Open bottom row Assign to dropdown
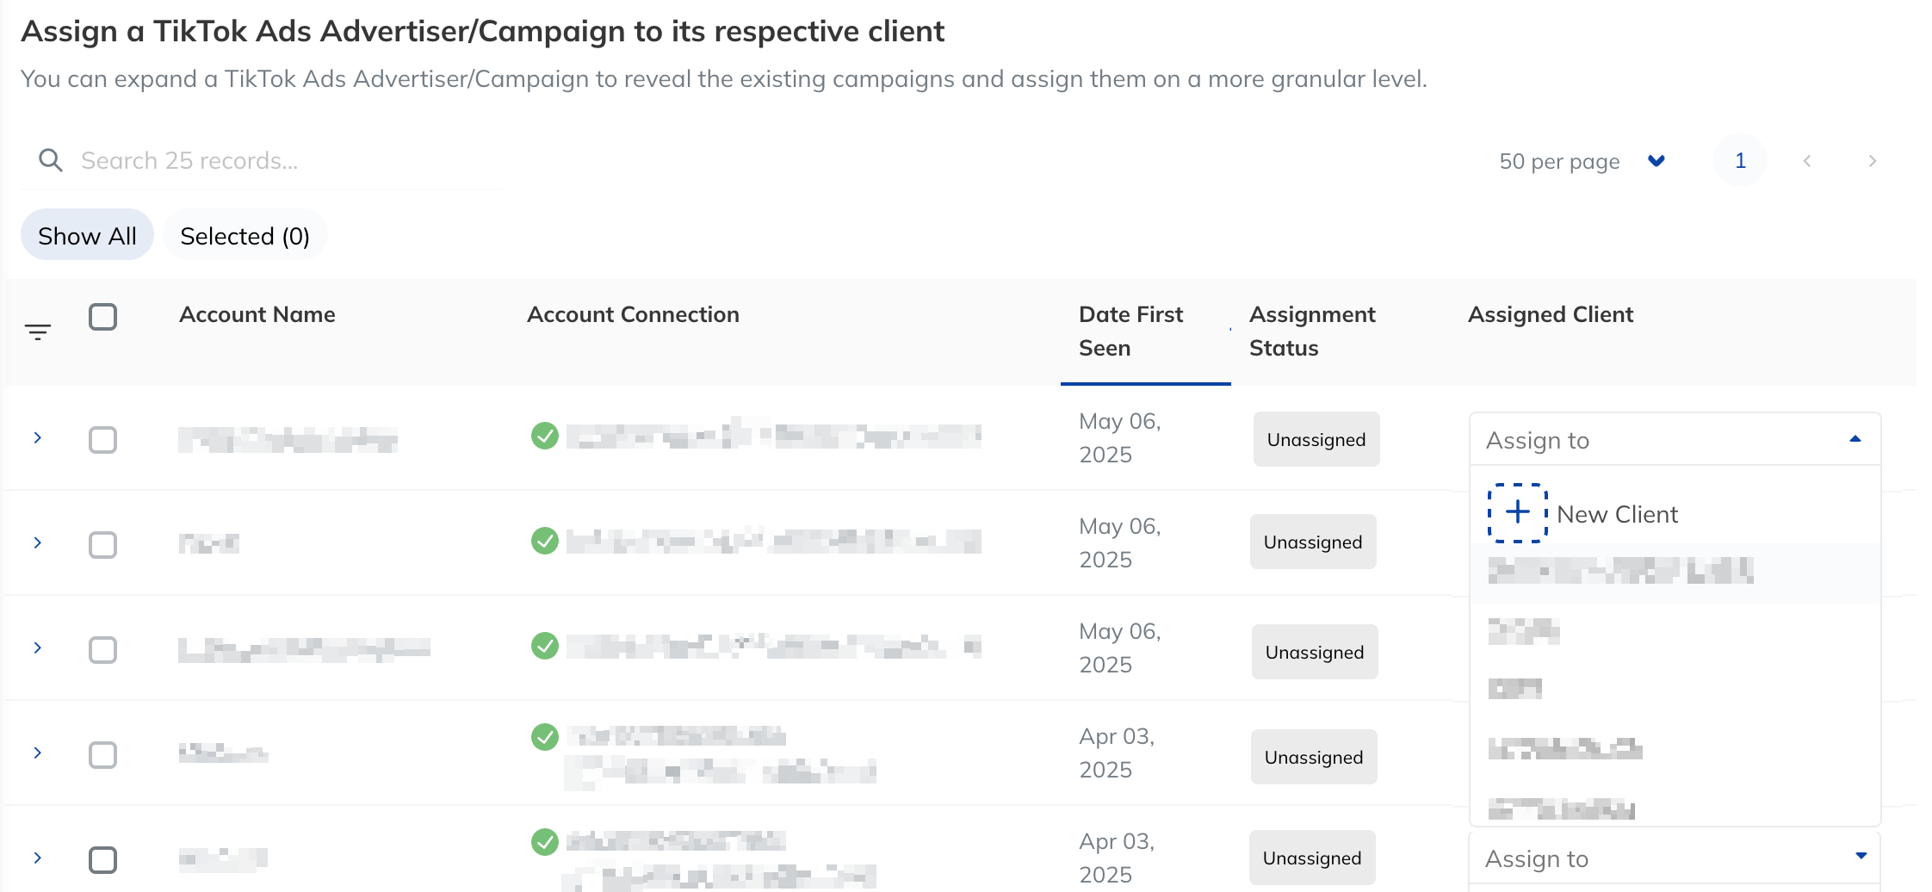1932x892 pixels. click(x=1675, y=858)
